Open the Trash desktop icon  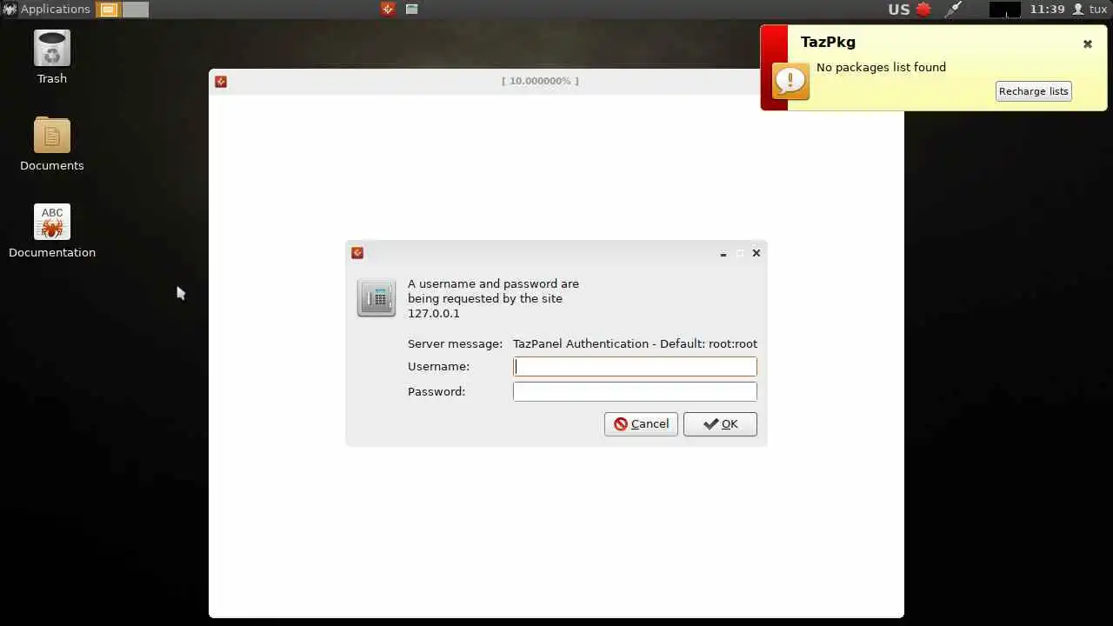(x=52, y=57)
